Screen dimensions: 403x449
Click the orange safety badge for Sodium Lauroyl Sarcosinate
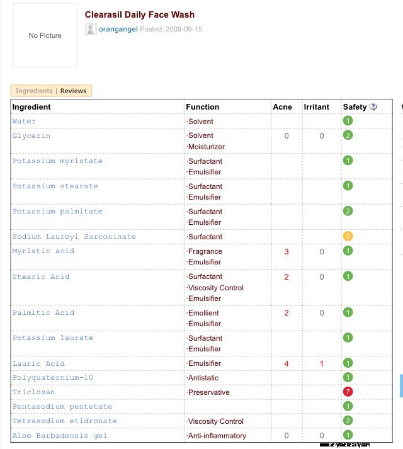[348, 236]
